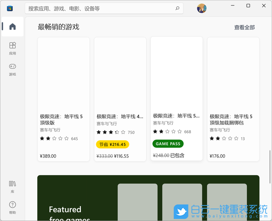Click the vertical scrollbar thumb

point(270,167)
